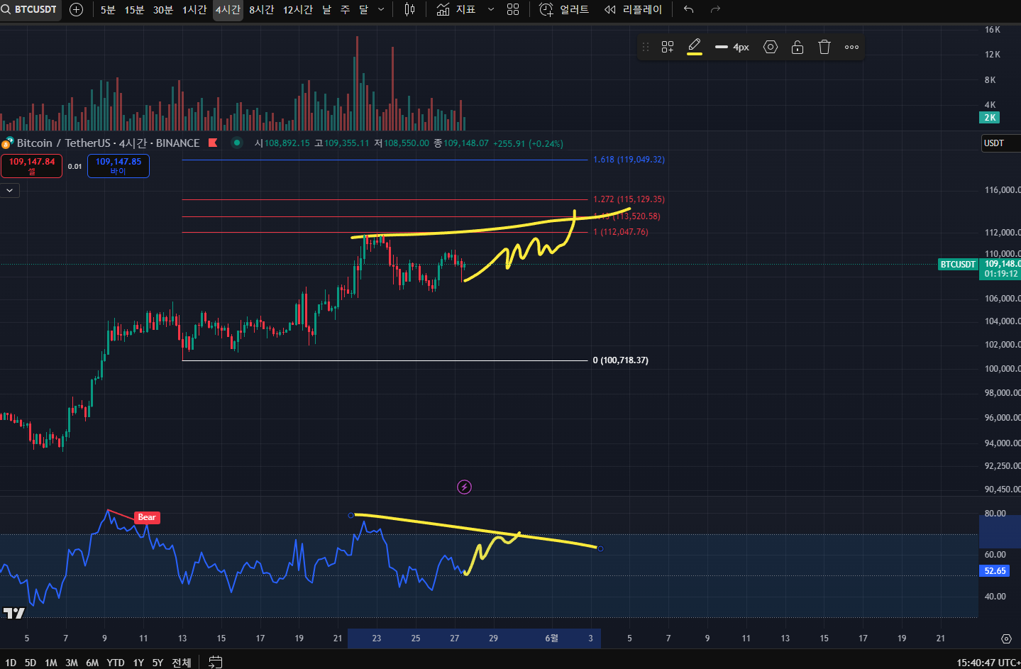This screenshot has height=669, width=1021.
Task: Lock the selected drawing
Action: coord(798,47)
